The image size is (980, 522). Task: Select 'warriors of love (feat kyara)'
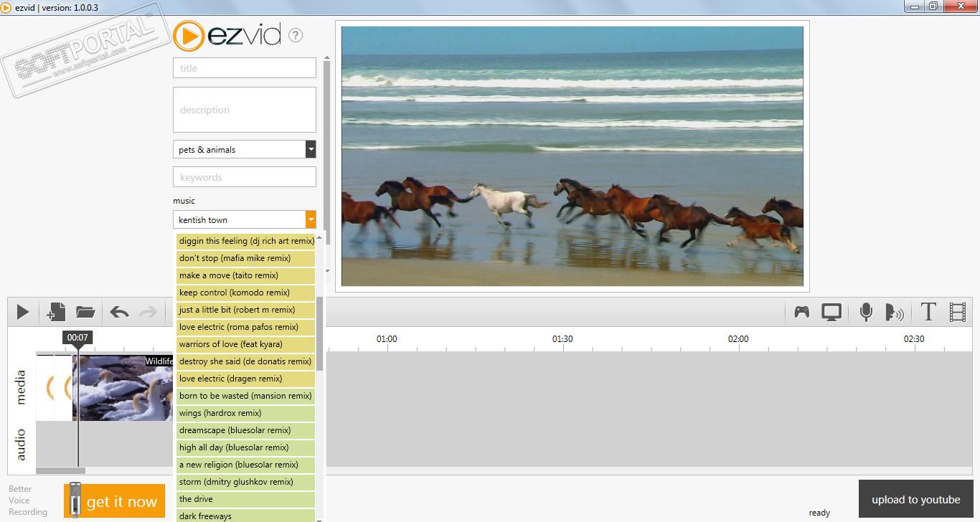tap(246, 344)
